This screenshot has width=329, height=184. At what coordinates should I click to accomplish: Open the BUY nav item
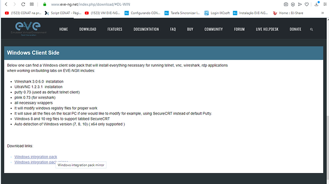click(190, 29)
